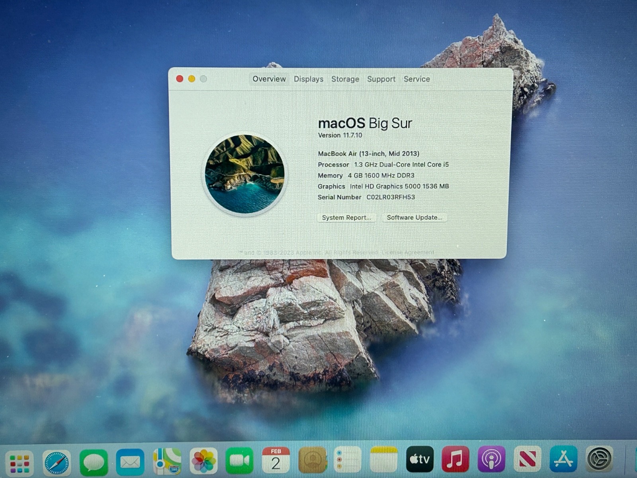Open the App Store icon

(563, 459)
